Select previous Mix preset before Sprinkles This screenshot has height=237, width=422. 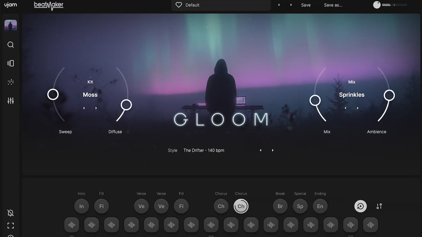click(x=345, y=108)
